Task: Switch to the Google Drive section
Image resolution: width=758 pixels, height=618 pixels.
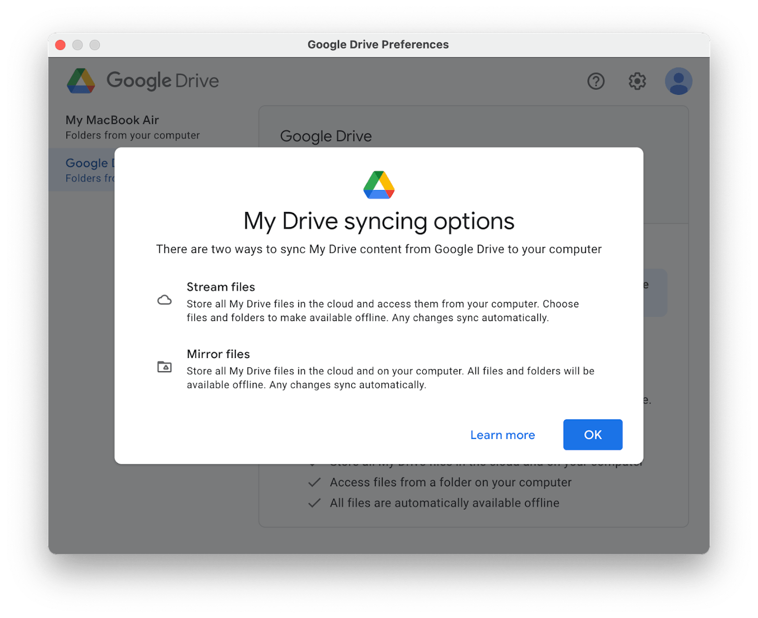Action: 91,163
